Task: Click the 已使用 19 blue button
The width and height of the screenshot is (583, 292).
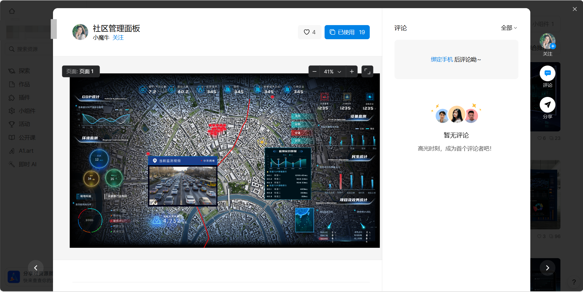Action: [347, 32]
